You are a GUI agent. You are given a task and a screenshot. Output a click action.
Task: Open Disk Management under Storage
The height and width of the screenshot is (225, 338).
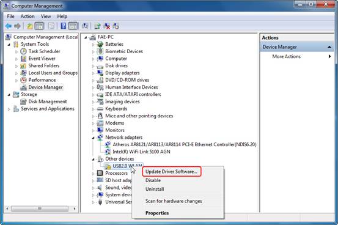click(48, 101)
